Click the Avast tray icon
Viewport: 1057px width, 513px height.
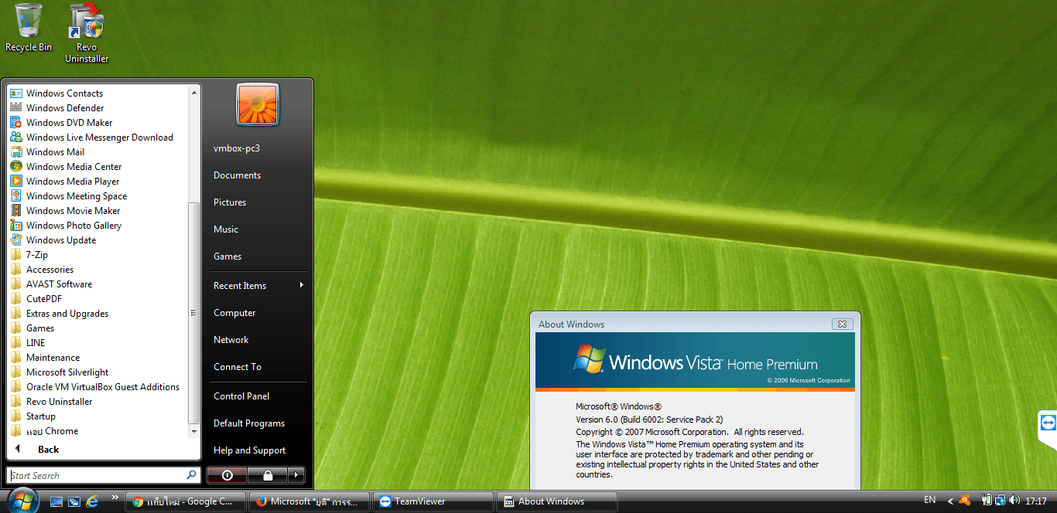click(x=964, y=501)
